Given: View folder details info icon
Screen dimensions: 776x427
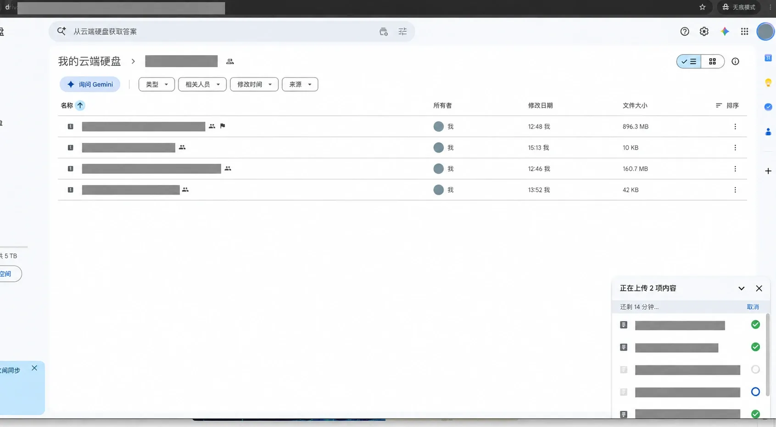Looking at the screenshot, I should (x=735, y=61).
